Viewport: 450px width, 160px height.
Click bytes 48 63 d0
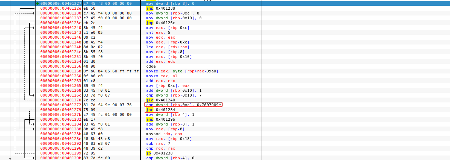point(93,134)
